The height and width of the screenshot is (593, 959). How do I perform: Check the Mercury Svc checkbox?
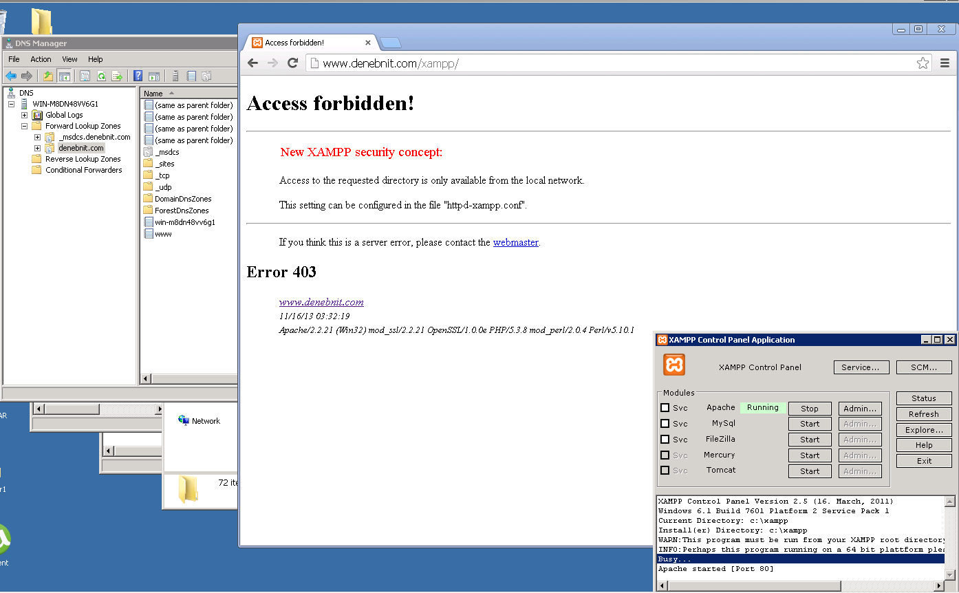665,455
